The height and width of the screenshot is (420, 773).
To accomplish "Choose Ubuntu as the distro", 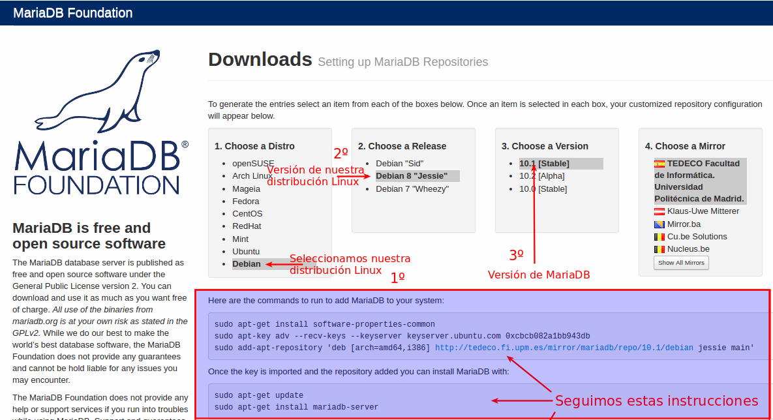I will [x=246, y=251].
